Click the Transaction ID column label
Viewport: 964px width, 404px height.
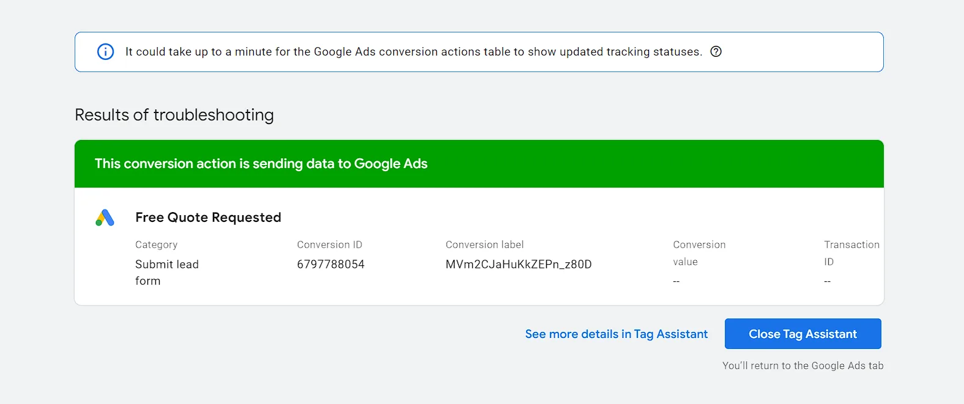coord(851,253)
